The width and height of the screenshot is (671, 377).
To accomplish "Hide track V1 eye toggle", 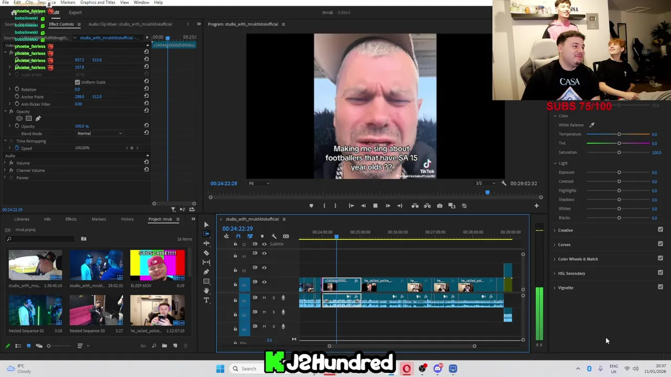I will click(x=264, y=282).
